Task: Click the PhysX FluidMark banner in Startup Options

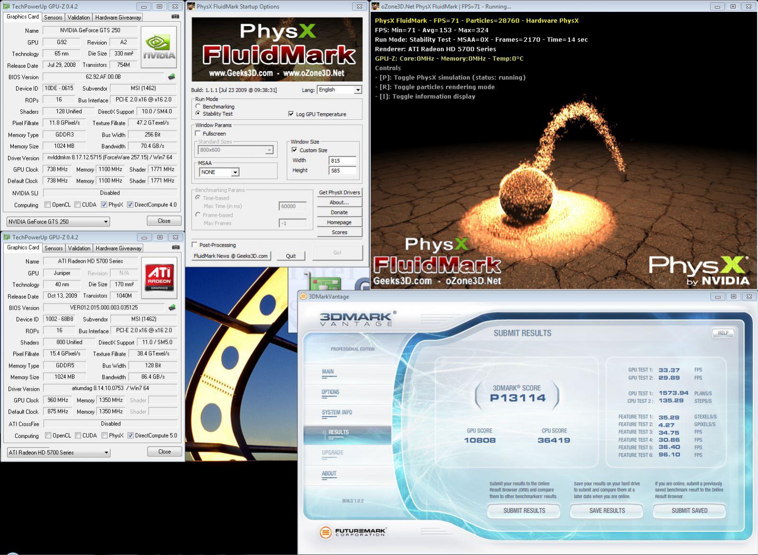Action: (277, 49)
